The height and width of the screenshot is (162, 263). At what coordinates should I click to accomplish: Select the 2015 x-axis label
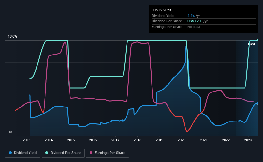tap(71, 140)
